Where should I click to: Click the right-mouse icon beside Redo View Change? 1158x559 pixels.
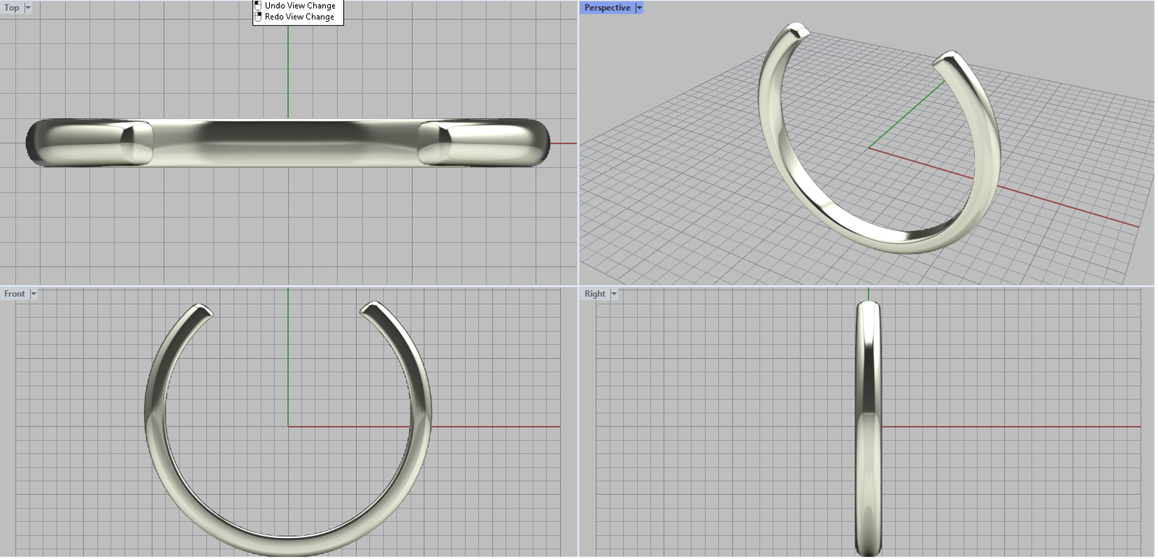(258, 17)
